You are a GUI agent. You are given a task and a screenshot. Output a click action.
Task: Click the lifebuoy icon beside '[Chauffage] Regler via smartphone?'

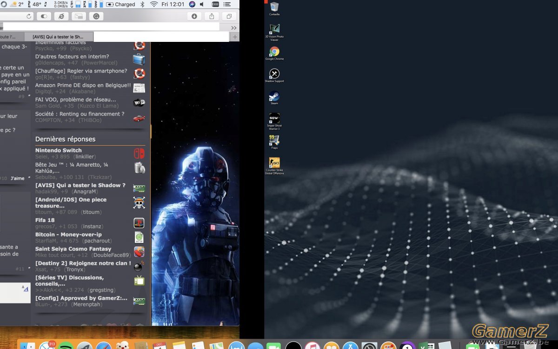tap(139, 74)
